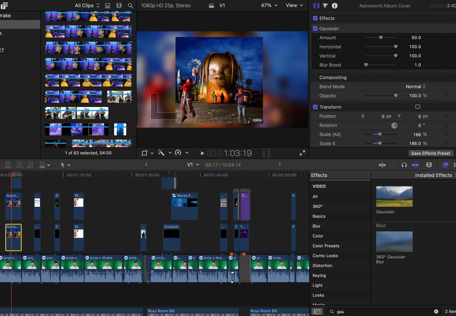Click the retime speedometer icon
This screenshot has width=456, height=316.
tap(178, 153)
